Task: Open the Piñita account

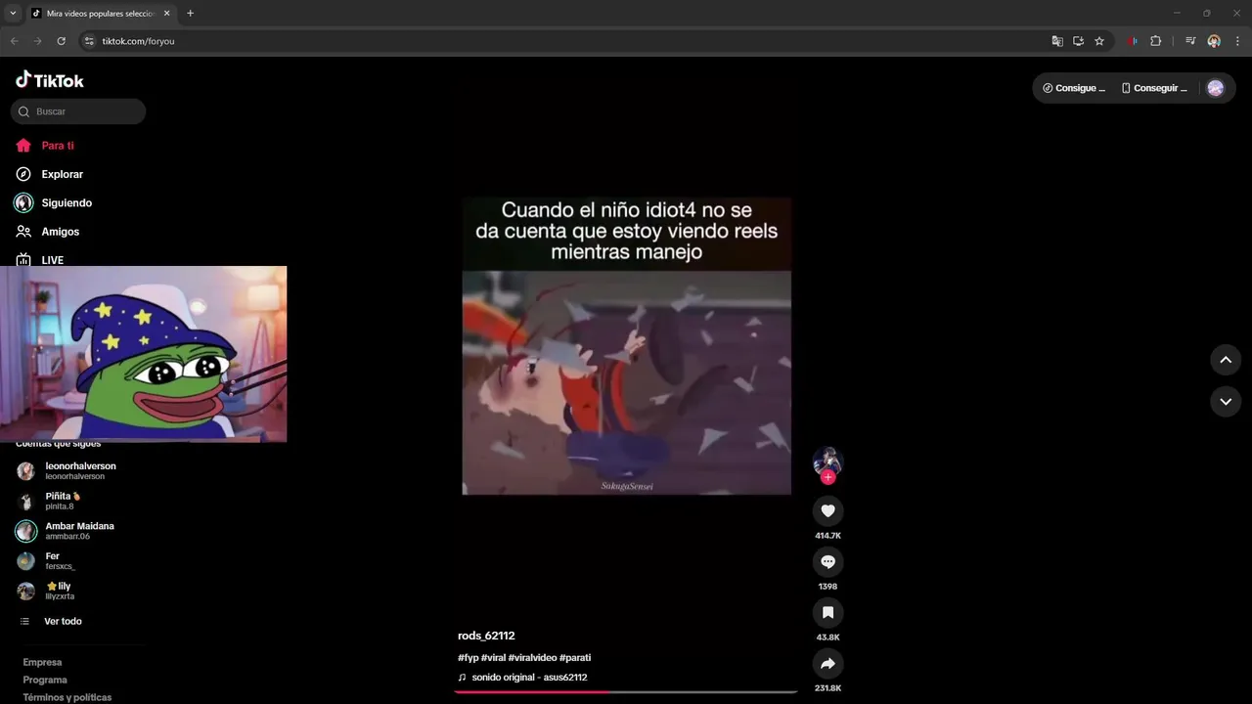Action: (49, 501)
